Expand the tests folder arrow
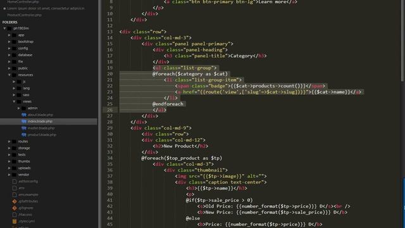 pyautogui.click(x=9, y=155)
